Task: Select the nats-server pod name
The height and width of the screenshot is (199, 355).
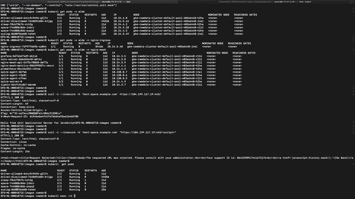Action: (21, 59)
